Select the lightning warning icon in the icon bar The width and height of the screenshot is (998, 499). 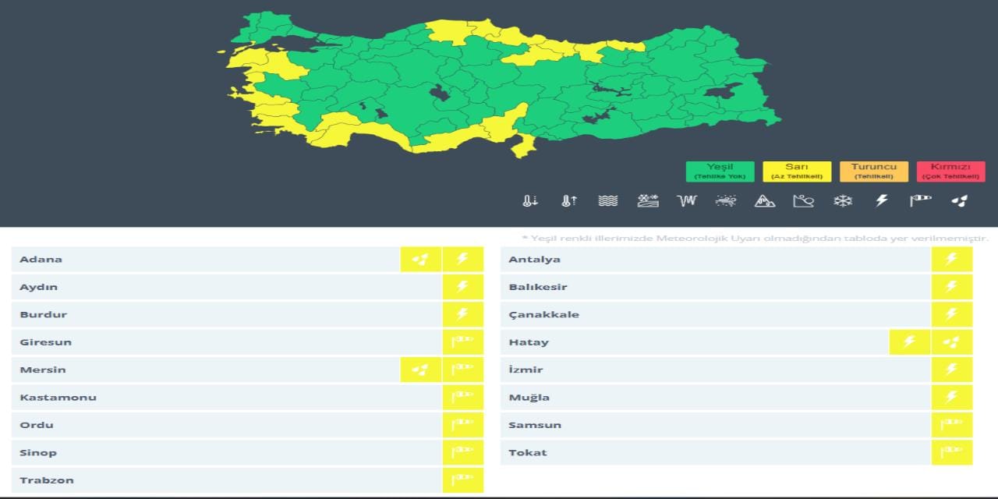point(881,200)
